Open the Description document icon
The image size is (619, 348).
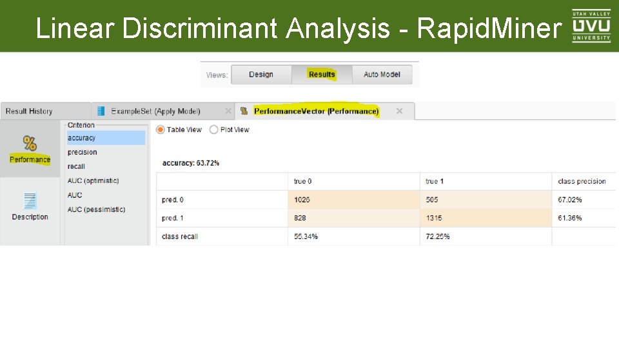(x=30, y=201)
